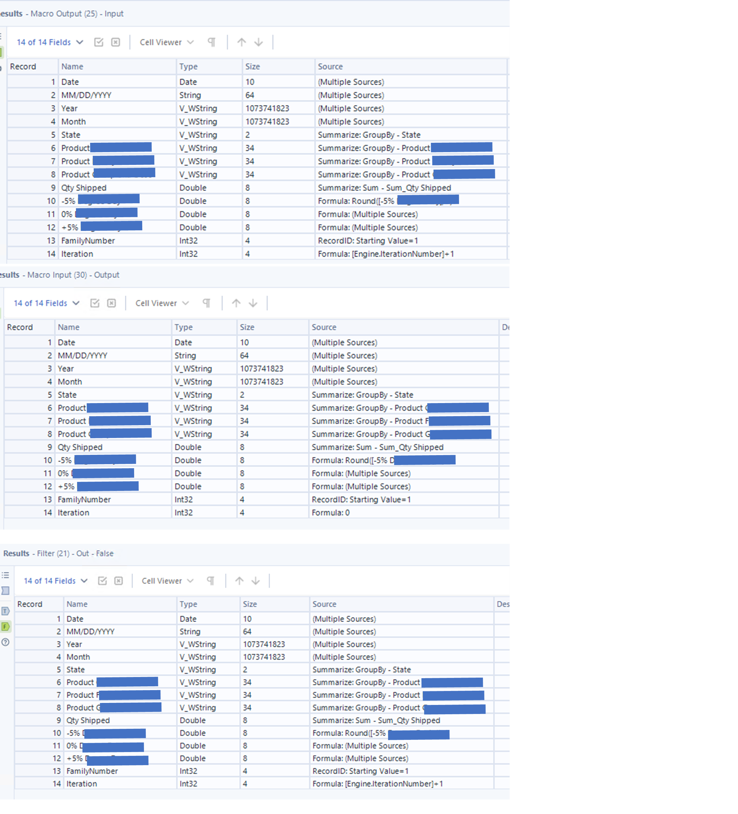This screenshot has width=738, height=814.
Task: Expand '14 of 14 Fields' dropdown in Filter panel
Action: point(56,581)
